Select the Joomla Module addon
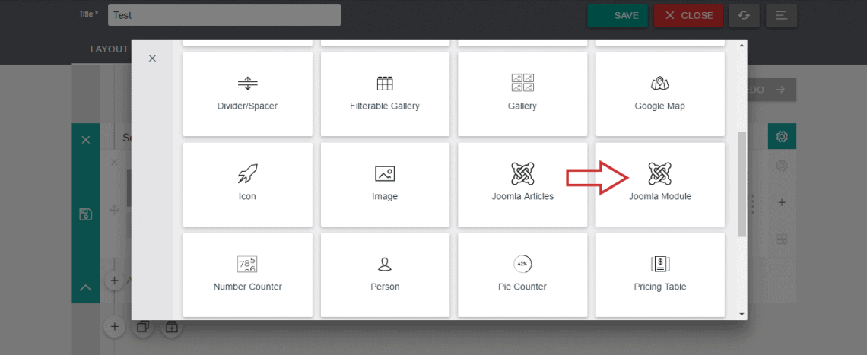 (659, 184)
